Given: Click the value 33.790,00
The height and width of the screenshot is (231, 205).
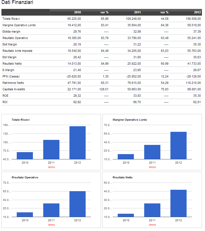Looking at the screenshot, I should 134,38.
